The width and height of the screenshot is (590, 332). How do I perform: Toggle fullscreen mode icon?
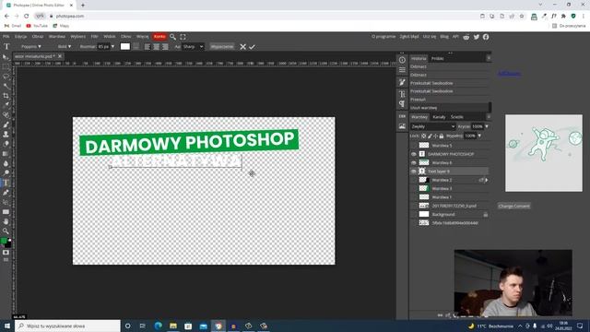tap(183, 37)
